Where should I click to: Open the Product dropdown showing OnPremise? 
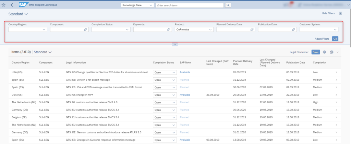click(x=194, y=30)
